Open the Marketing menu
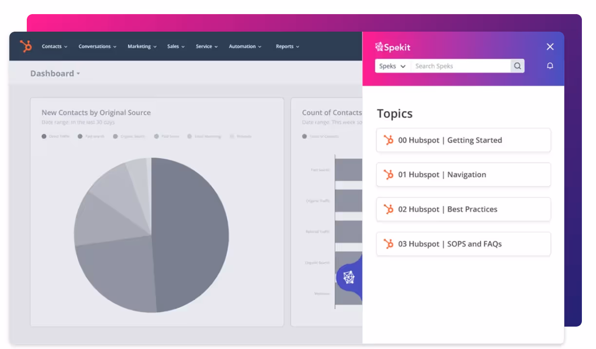 tap(142, 47)
